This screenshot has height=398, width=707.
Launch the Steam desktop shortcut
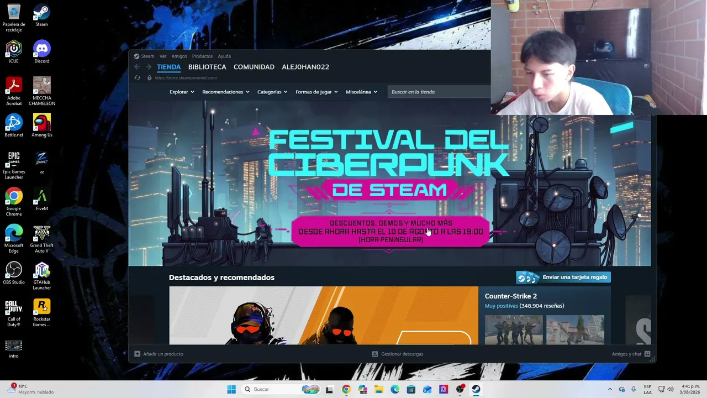pos(41,15)
